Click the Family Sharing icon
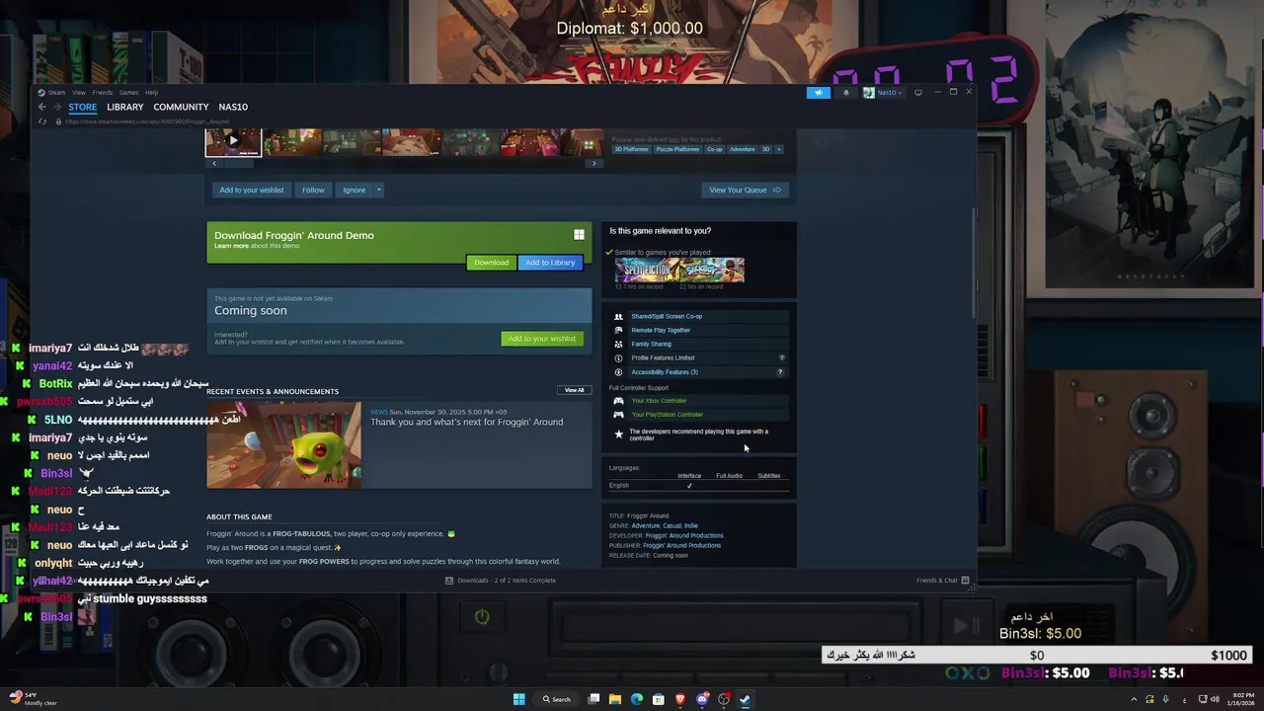This screenshot has height=711, width=1264. [619, 345]
